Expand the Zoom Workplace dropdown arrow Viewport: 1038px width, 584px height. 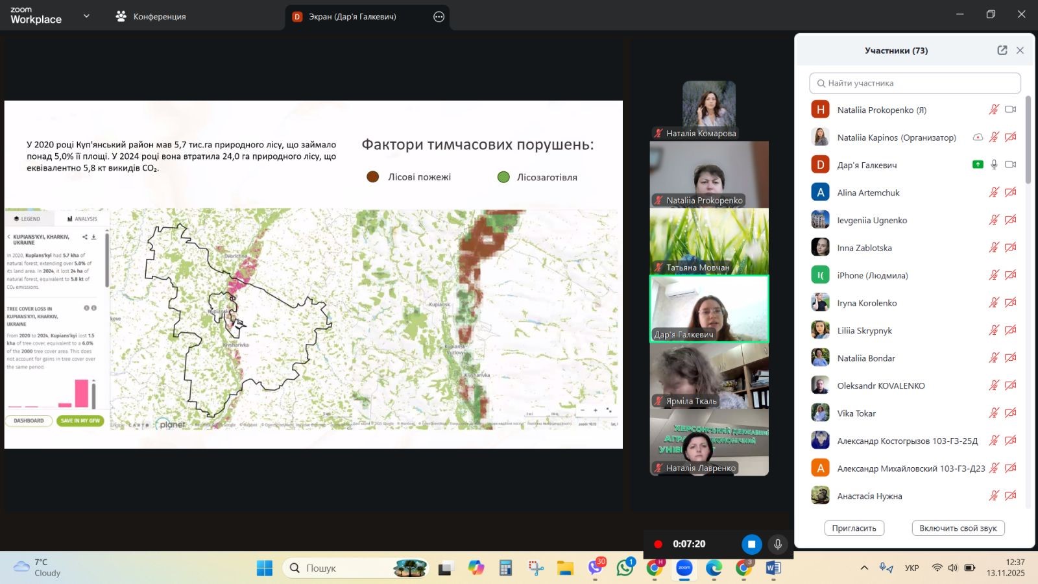point(86,16)
